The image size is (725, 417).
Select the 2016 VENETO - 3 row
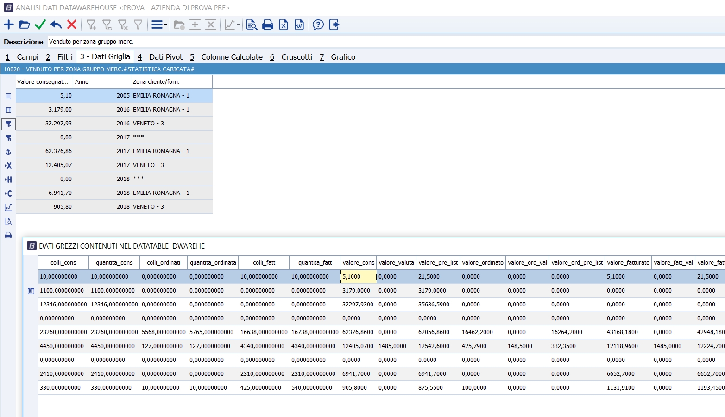pyautogui.click(x=114, y=124)
